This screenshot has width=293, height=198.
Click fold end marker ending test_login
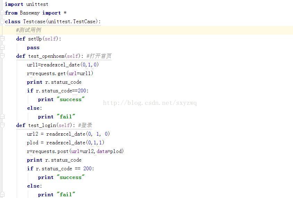pyautogui.click(x=2, y=195)
